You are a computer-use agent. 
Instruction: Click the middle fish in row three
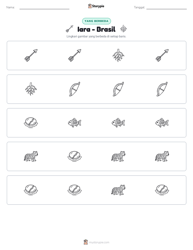(x=118, y=123)
